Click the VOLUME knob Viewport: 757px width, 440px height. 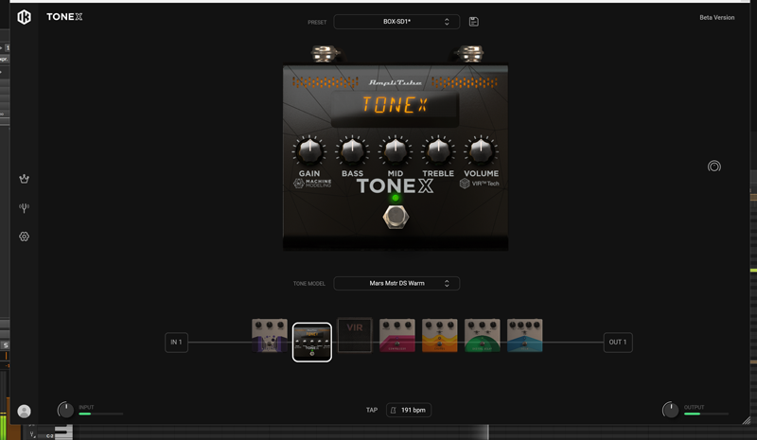pos(481,151)
